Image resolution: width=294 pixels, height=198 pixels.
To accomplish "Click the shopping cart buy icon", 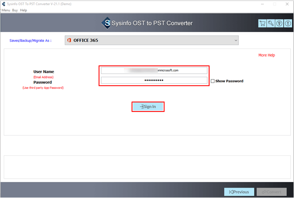I will tap(262, 24).
